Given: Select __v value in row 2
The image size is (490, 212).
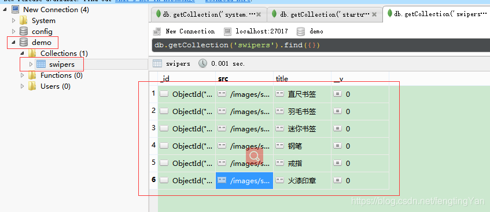Looking at the screenshot, I should (x=360, y=111).
